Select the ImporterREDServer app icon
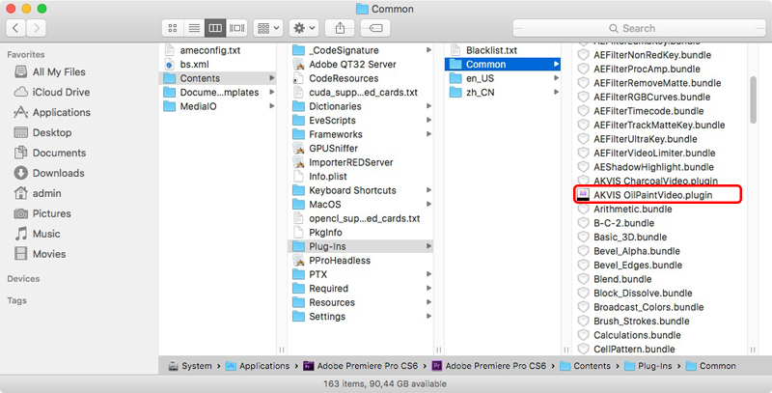This screenshot has height=393, width=772. (x=298, y=162)
